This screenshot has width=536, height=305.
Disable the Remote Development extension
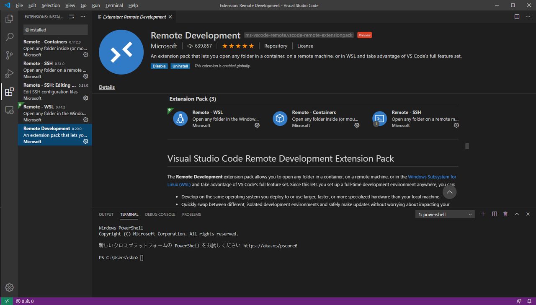pos(159,66)
